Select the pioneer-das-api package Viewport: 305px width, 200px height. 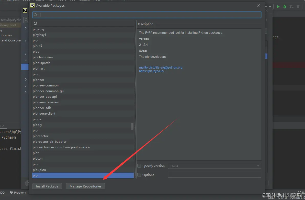coord(83,97)
